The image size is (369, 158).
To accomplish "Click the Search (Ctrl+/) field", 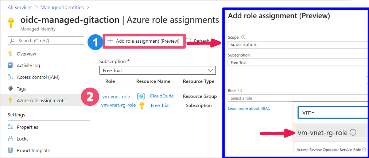I will tap(46, 41).
